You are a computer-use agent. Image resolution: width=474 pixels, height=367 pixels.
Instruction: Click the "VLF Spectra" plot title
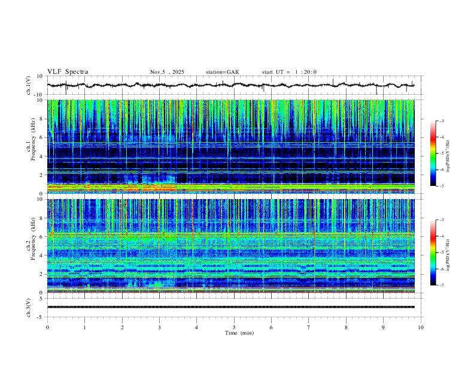68,72
